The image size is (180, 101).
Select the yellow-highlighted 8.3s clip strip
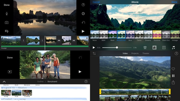(135, 91)
